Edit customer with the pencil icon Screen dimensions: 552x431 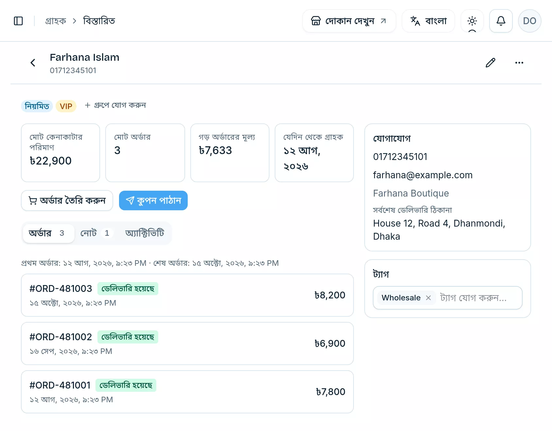coord(490,63)
